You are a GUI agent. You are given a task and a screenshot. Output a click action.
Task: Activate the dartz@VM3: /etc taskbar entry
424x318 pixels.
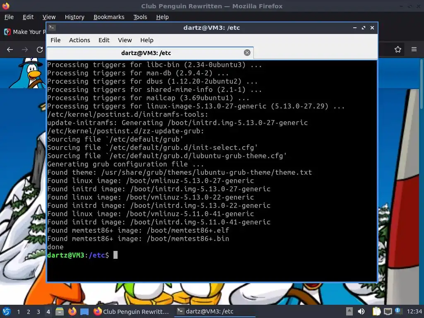coord(214,311)
